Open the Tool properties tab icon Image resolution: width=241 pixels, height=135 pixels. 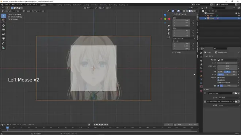201,53
